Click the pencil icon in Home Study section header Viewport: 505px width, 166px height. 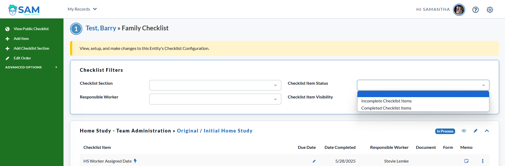point(475,131)
